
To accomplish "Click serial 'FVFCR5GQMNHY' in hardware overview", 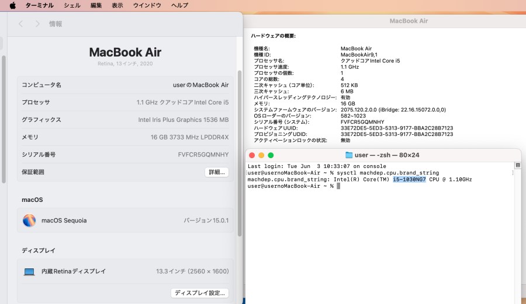I will pyautogui.click(x=362, y=122).
